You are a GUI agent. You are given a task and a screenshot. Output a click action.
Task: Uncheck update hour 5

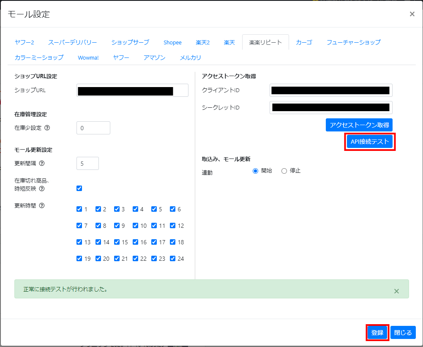pos(154,209)
